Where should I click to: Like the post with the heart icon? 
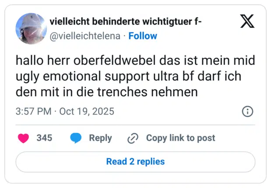coord(23,138)
